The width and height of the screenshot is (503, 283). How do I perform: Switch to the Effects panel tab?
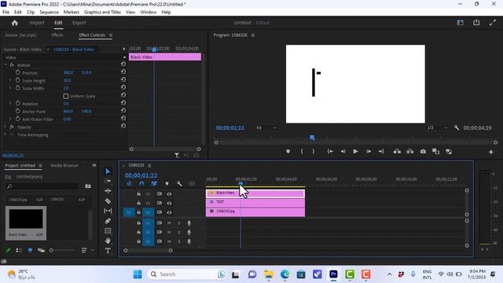57,35
